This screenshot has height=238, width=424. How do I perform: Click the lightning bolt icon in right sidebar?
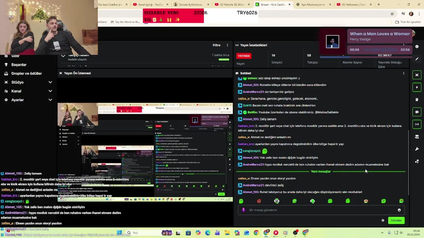pyautogui.click(x=417, y=87)
